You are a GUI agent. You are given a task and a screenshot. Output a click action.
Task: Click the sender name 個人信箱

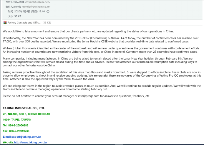[x=19, y=2]
